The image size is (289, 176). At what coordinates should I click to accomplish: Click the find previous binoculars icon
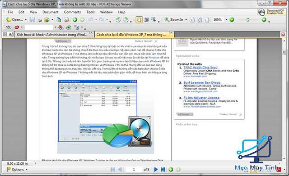click(x=61, y=27)
